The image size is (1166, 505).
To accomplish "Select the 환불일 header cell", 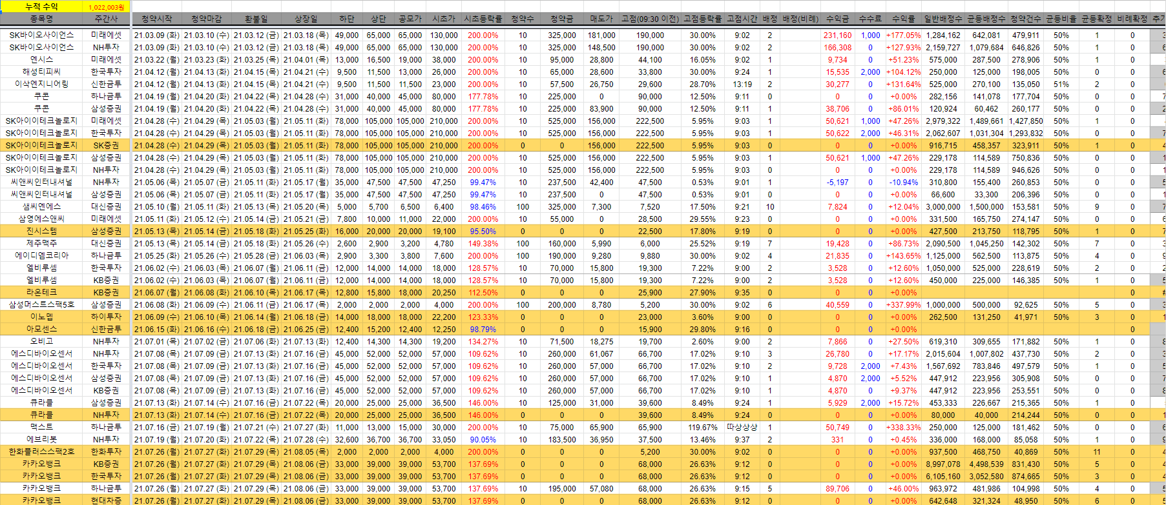I will pyautogui.click(x=256, y=19).
